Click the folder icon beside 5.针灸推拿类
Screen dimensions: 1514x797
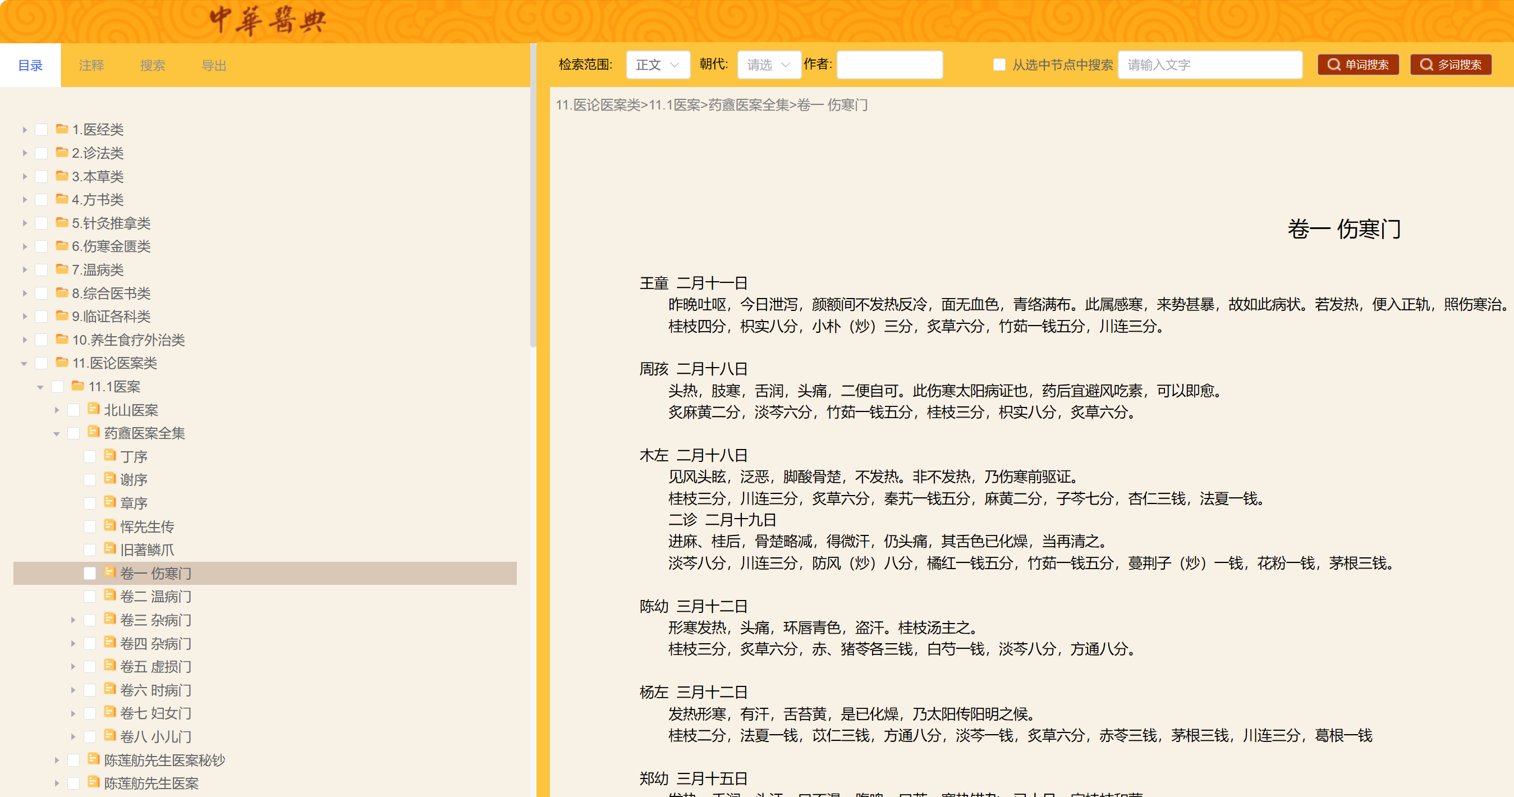62,222
